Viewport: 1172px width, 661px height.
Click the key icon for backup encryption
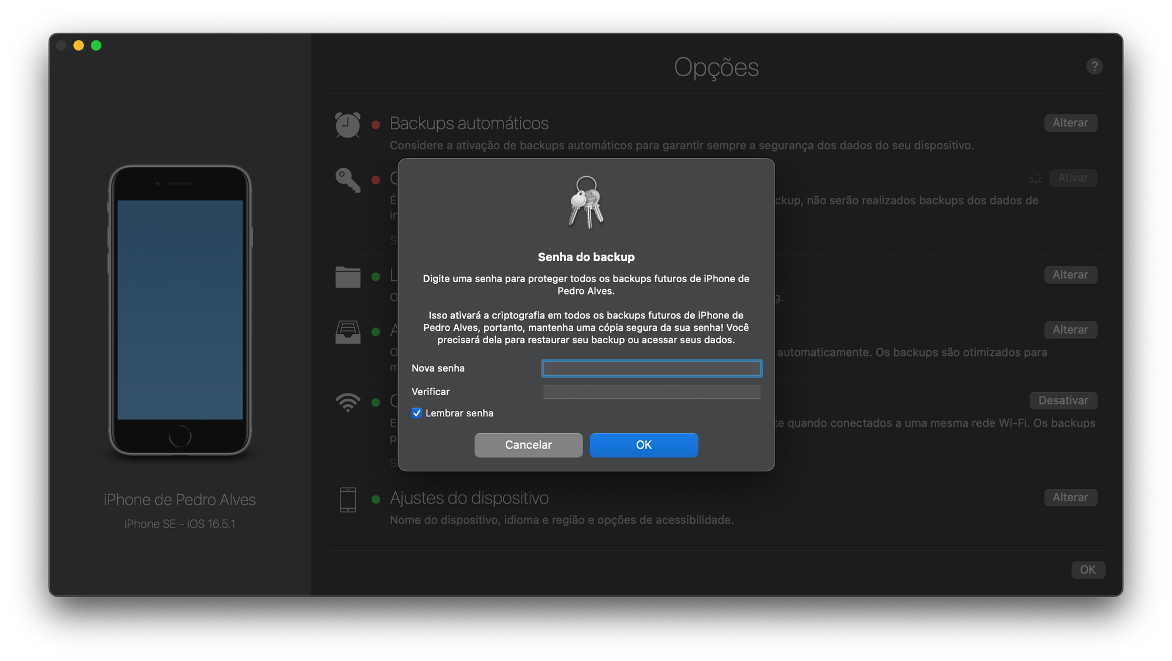coord(347,180)
